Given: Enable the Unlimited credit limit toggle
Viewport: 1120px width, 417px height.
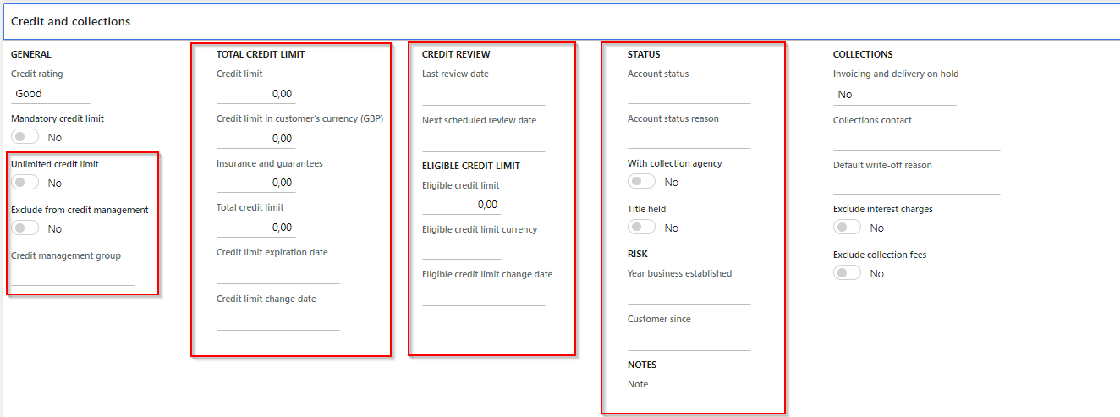Looking at the screenshot, I should click(25, 183).
